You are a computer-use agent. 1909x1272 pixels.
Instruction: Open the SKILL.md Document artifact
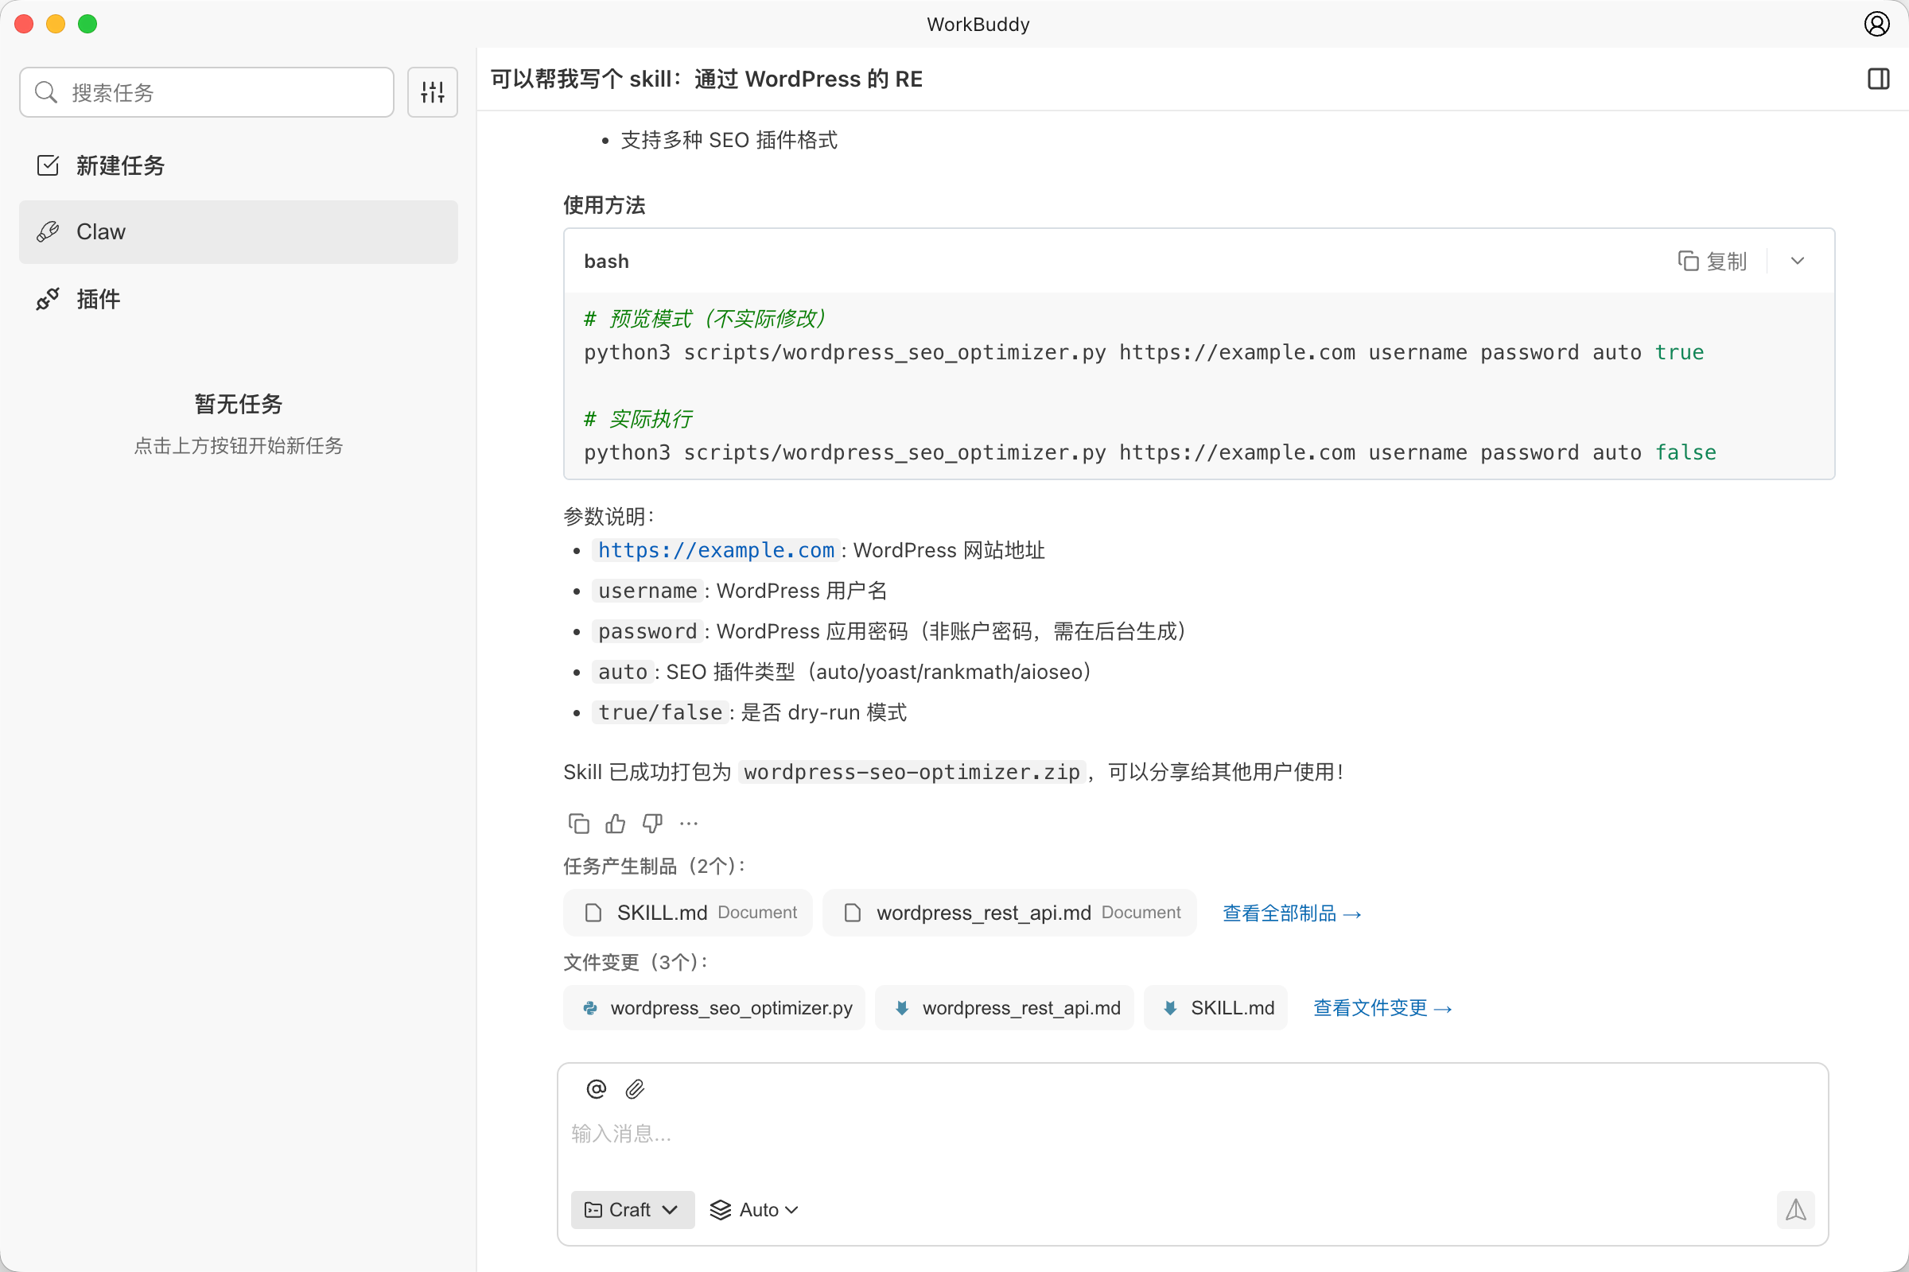[x=688, y=913]
